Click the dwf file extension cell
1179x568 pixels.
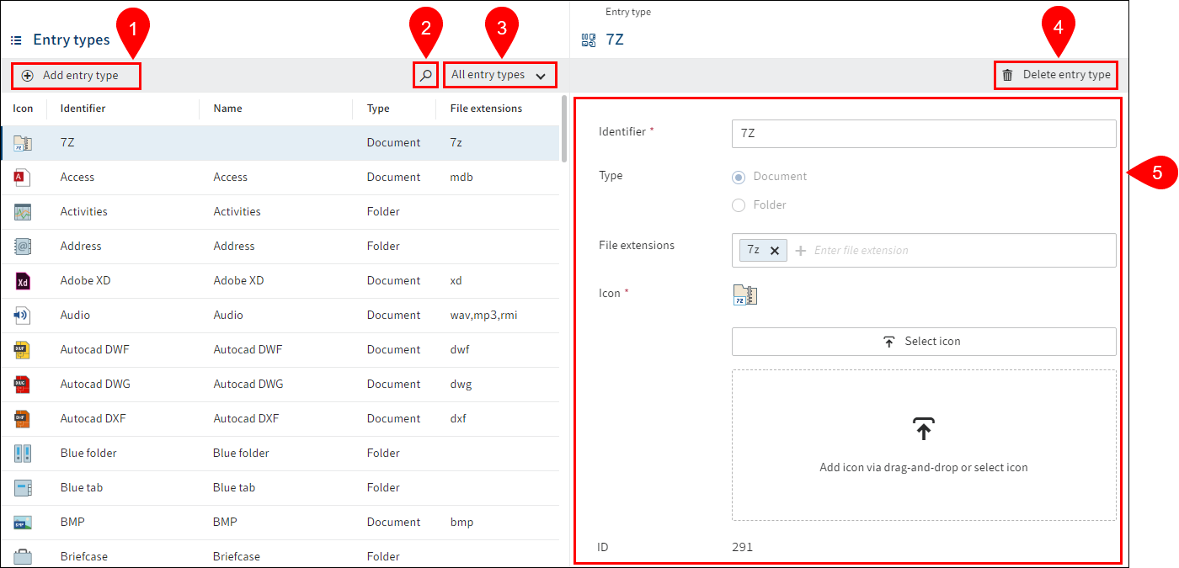pyautogui.click(x=460, y=350)
